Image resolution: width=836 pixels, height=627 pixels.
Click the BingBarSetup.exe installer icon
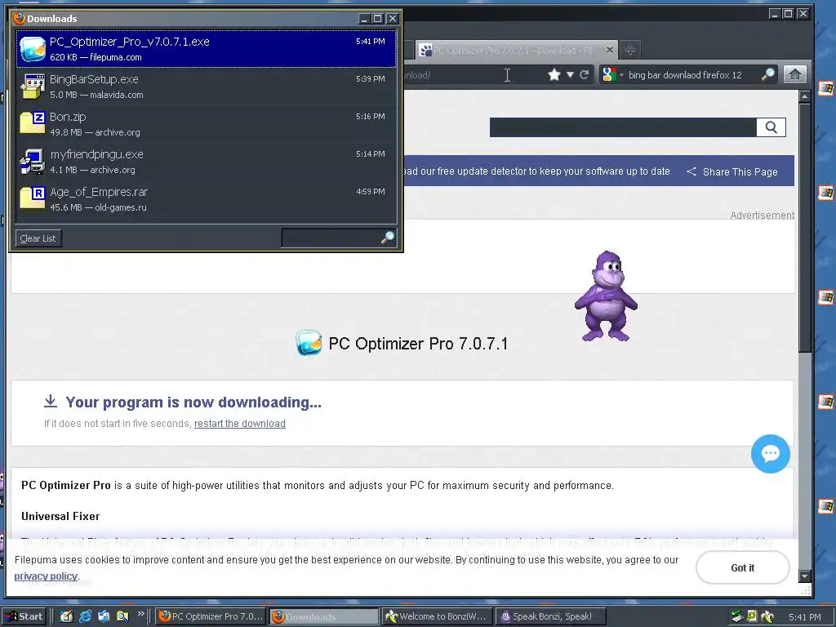point(33,87)
